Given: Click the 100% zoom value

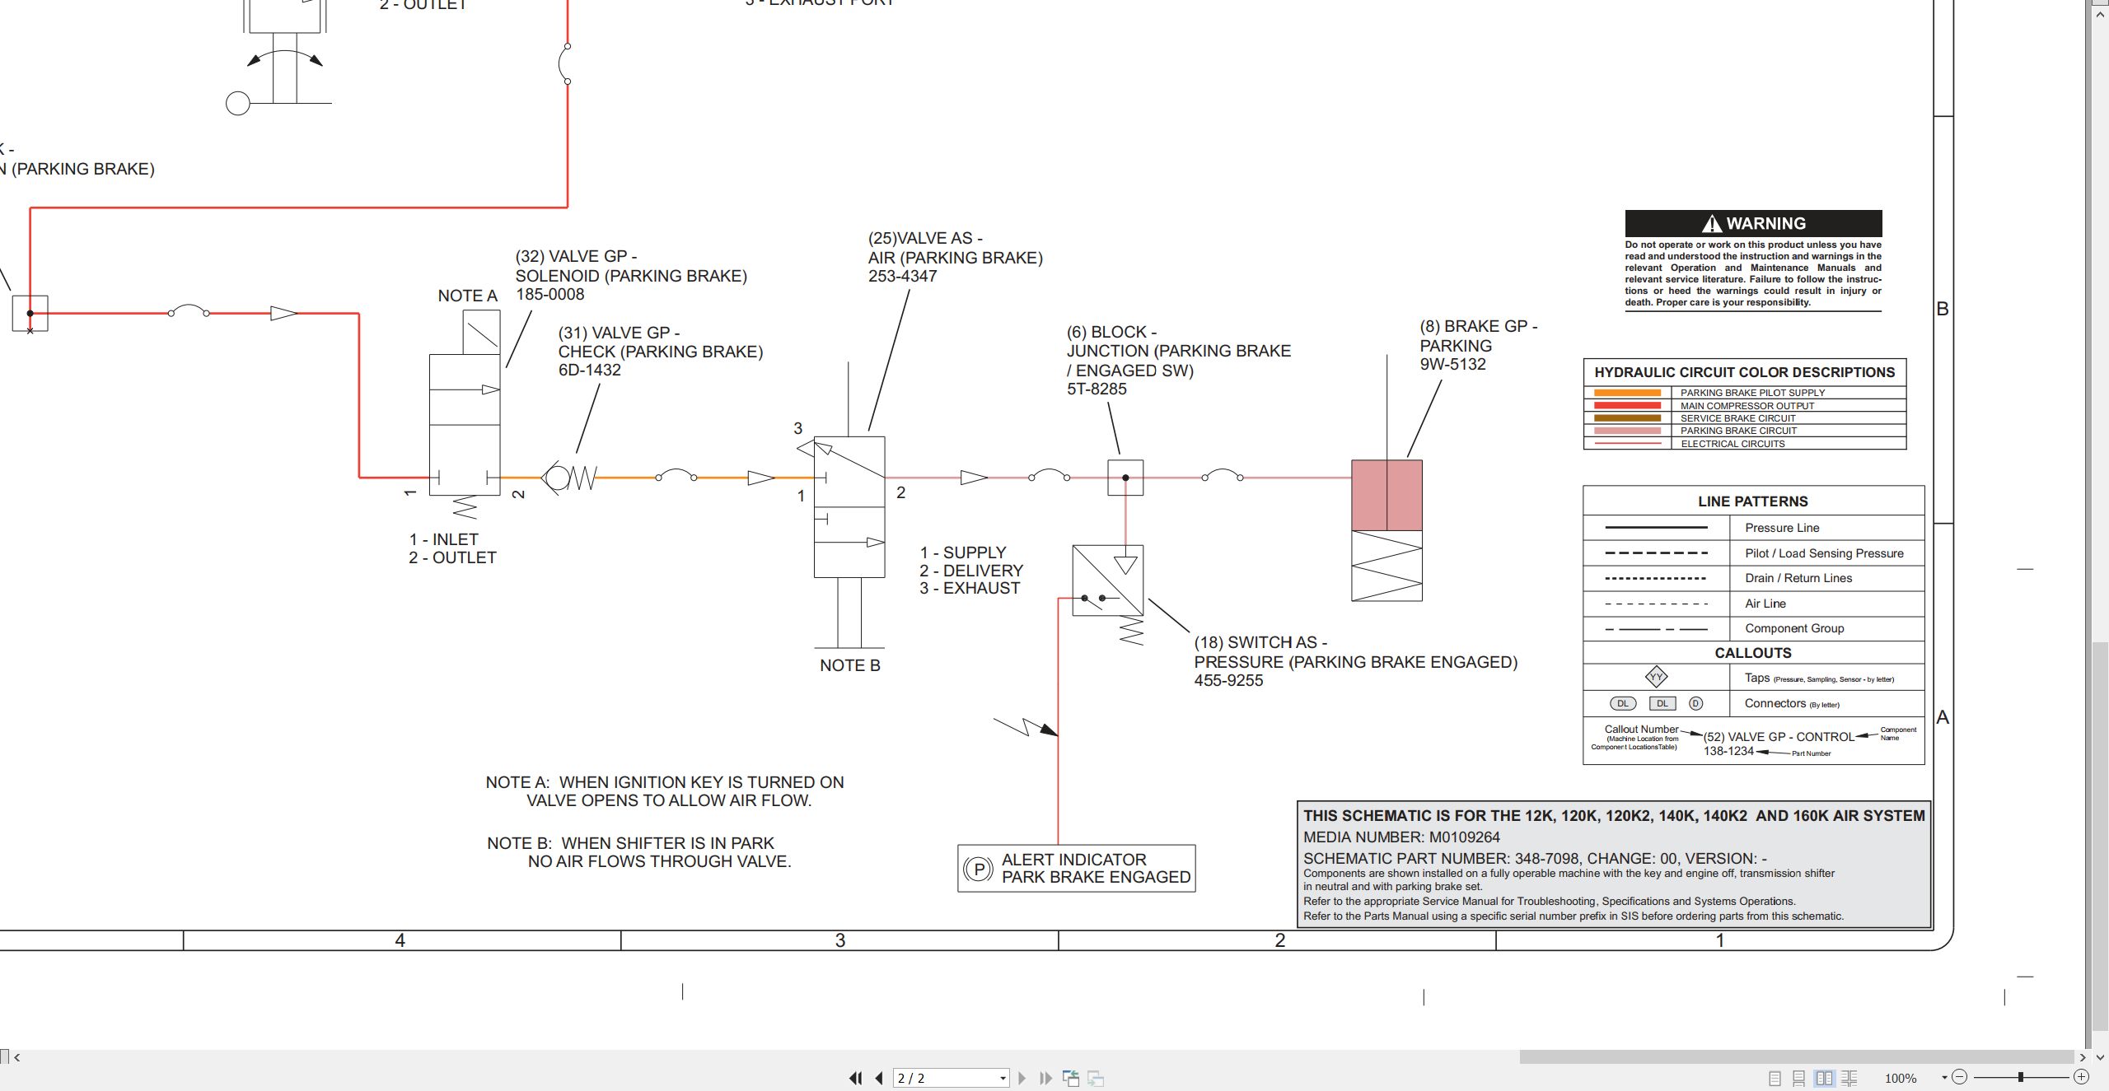Looking at the screenshot, I should [1901, 1078].
